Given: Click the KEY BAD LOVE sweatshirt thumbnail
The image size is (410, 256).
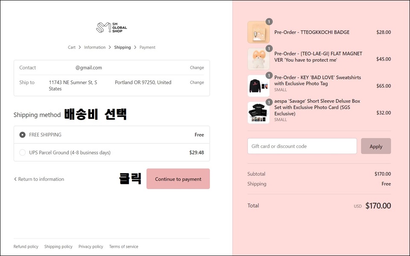Looking at the screenshot, I should point(258,86).
